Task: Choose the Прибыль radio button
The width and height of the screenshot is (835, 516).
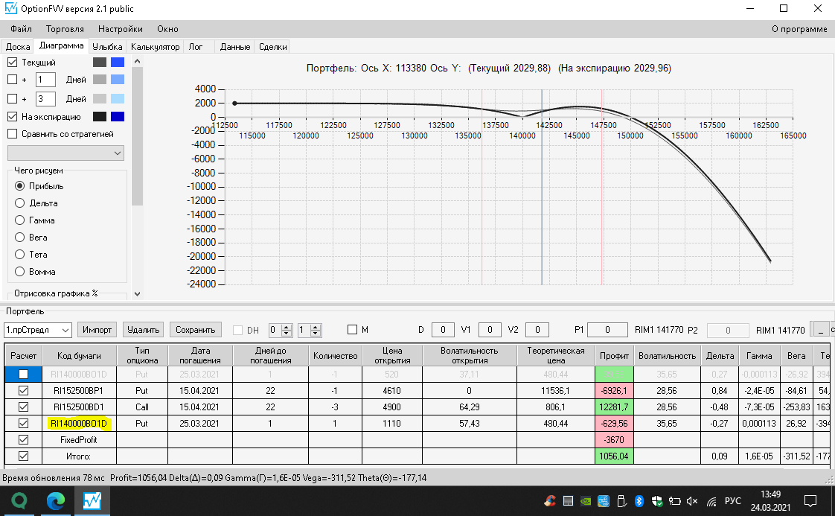Action: tap(19, 186)
